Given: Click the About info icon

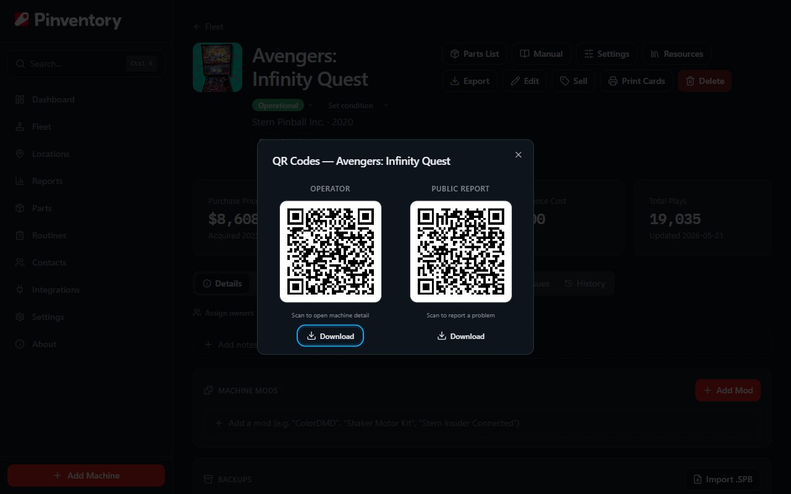Looking at the screenshot, I should coord(20,344).
